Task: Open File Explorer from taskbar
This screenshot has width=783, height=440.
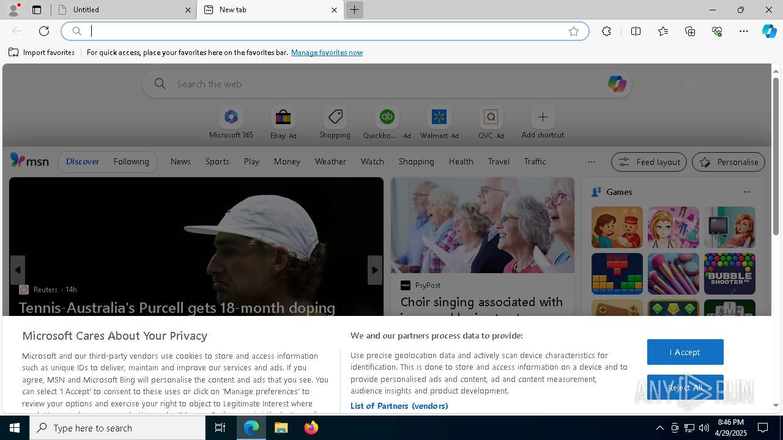Action: (281, 428)
